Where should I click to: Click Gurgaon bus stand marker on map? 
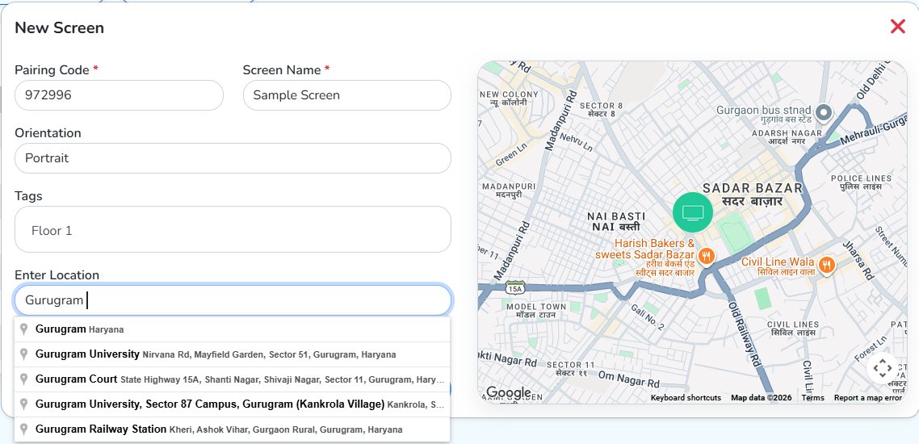824,112
